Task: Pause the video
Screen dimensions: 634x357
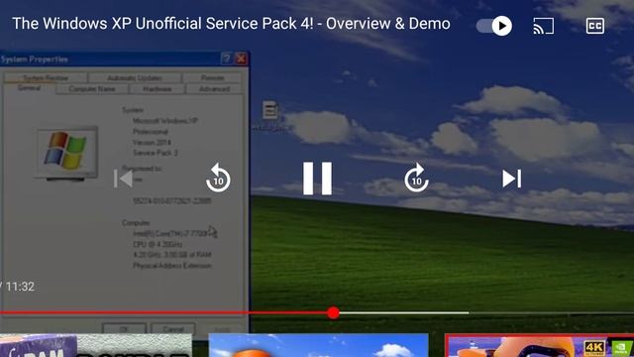Action: coord(317,178)
